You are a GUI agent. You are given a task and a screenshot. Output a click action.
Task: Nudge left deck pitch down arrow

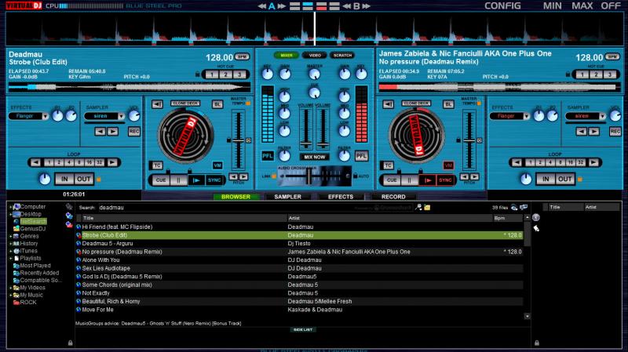[x=233, y=176]
